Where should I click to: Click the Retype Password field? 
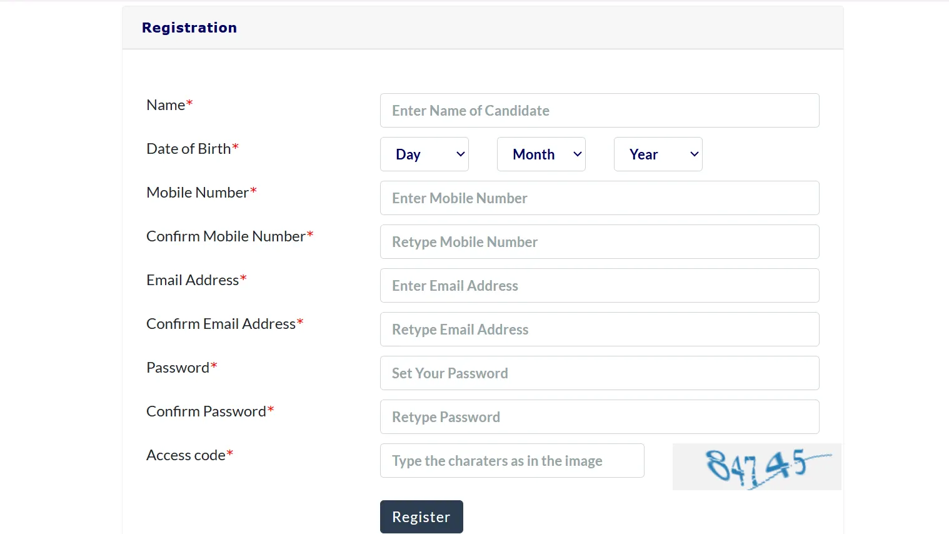click(599, 416)
